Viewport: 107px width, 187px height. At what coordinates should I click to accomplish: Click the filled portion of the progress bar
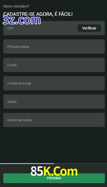27,163
